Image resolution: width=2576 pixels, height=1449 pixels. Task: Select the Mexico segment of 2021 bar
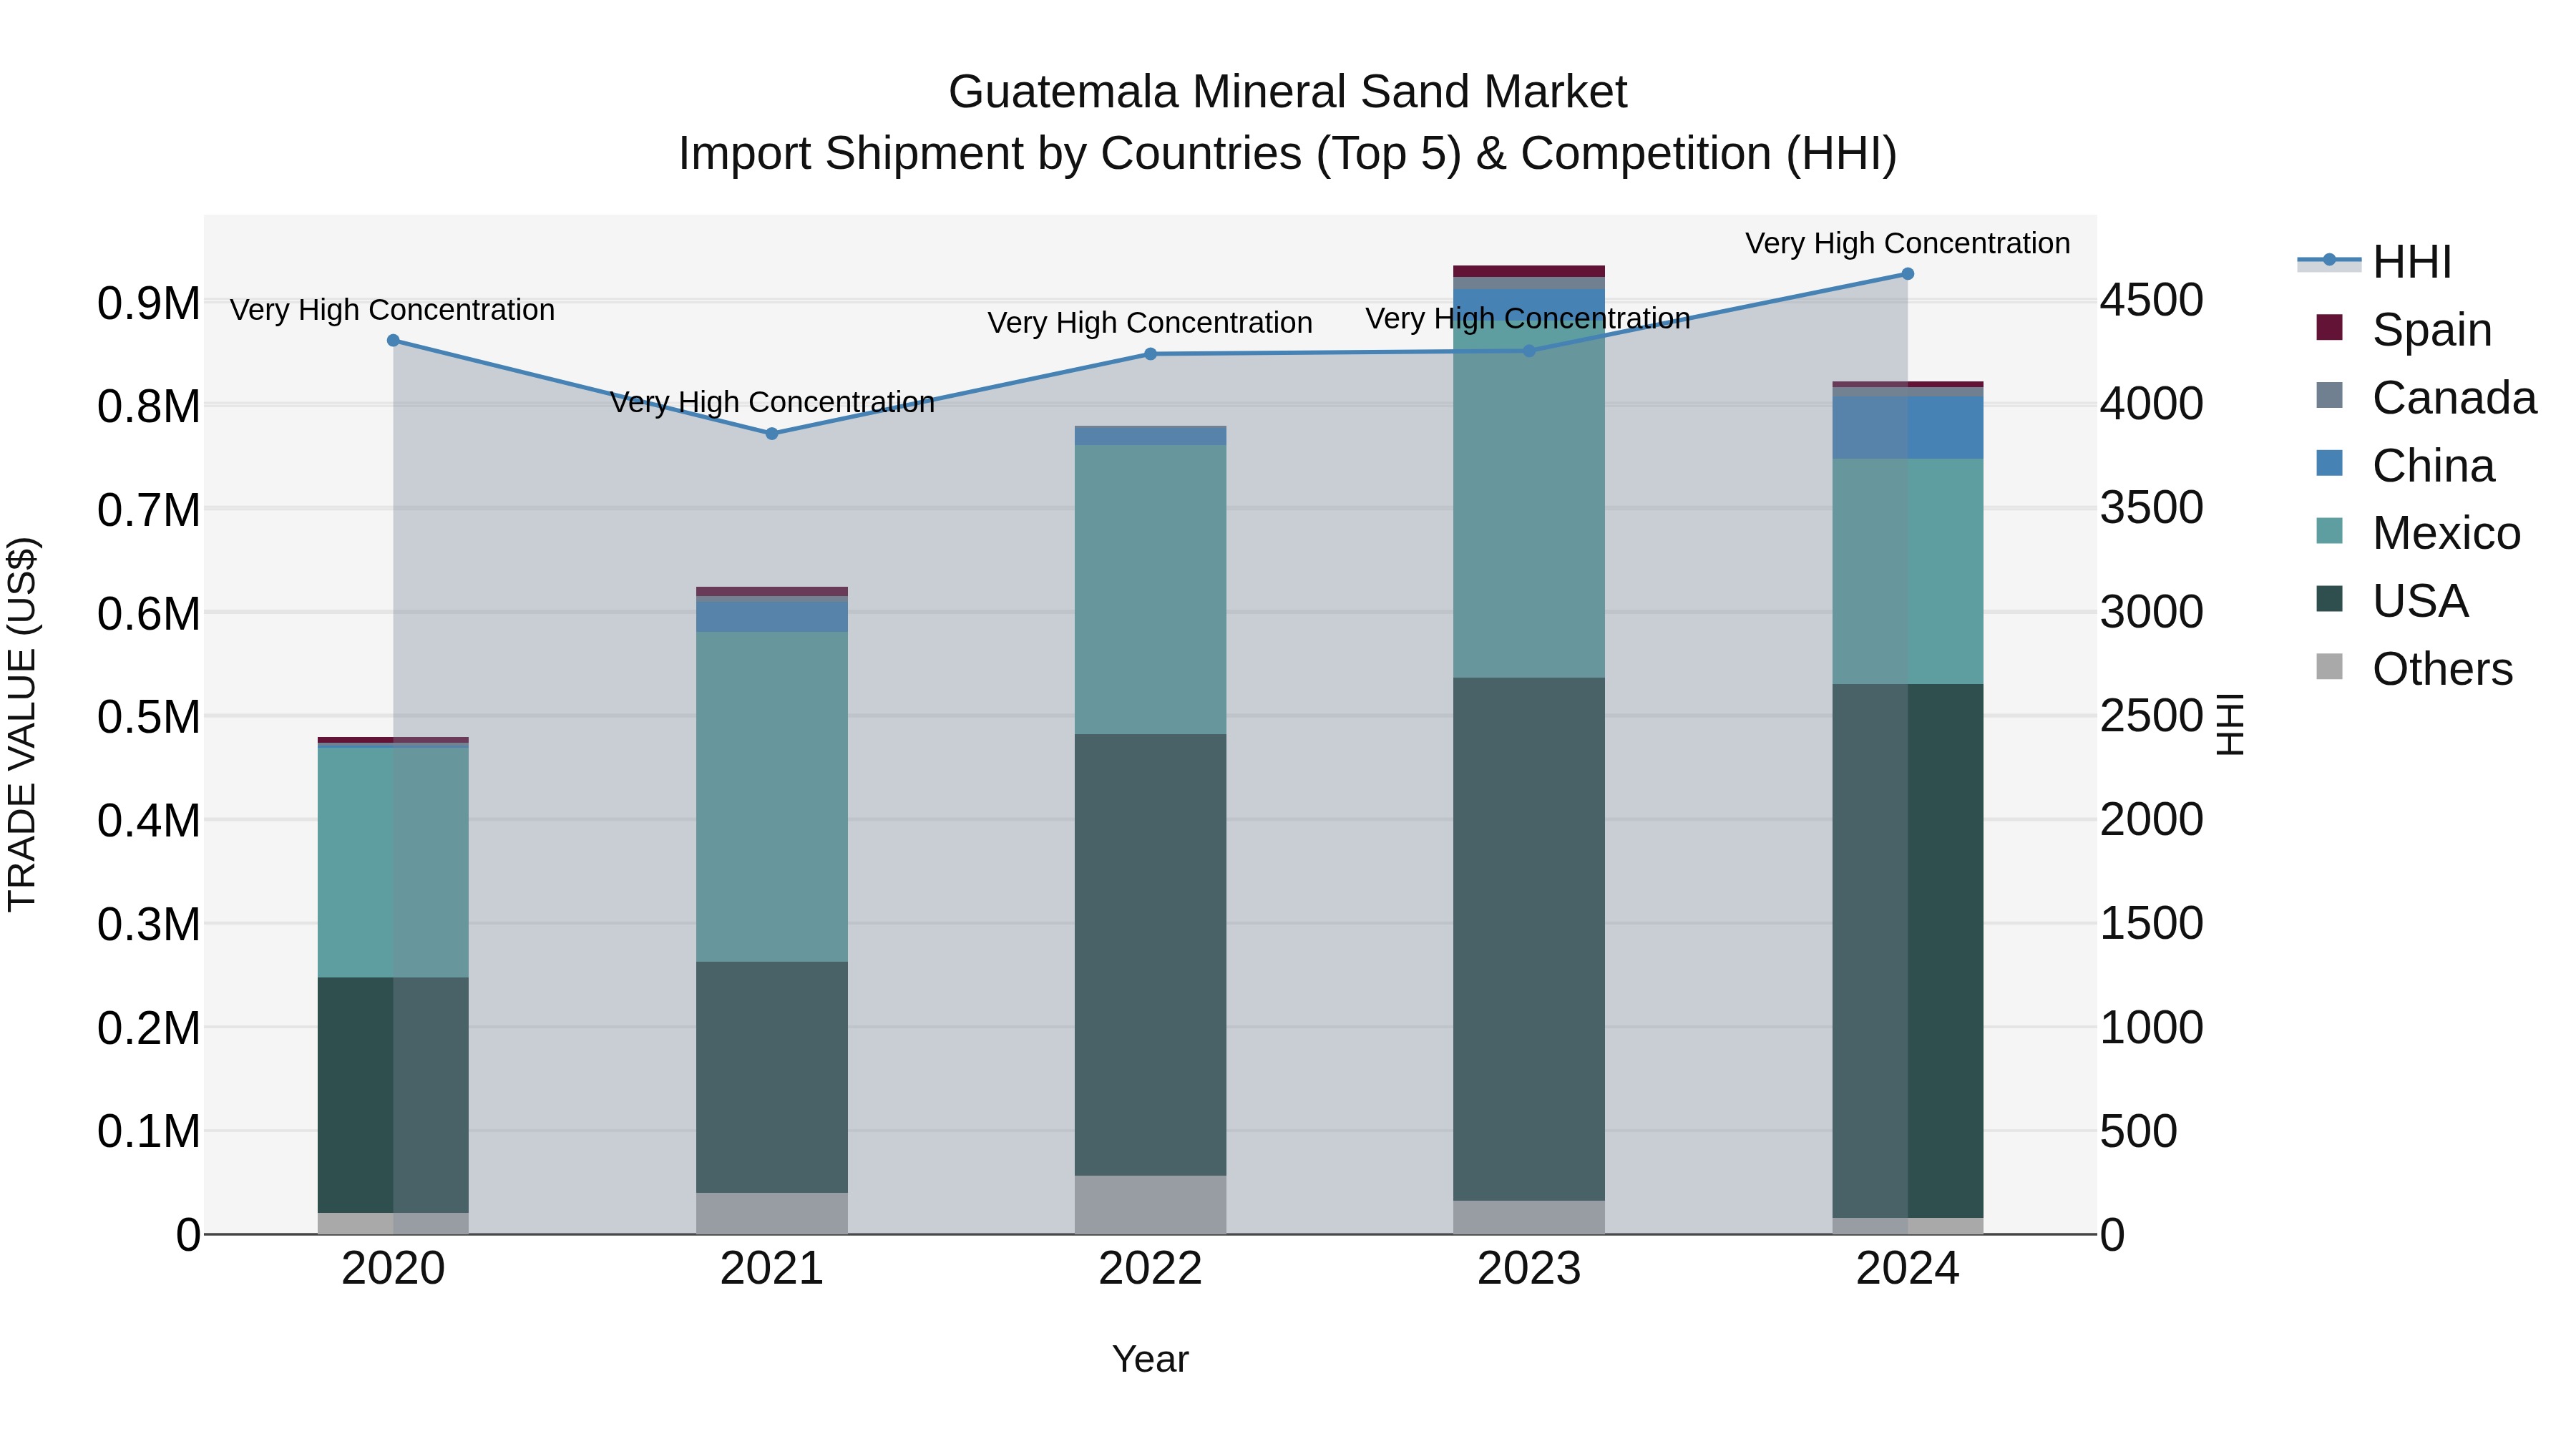[x=772, y=797]
